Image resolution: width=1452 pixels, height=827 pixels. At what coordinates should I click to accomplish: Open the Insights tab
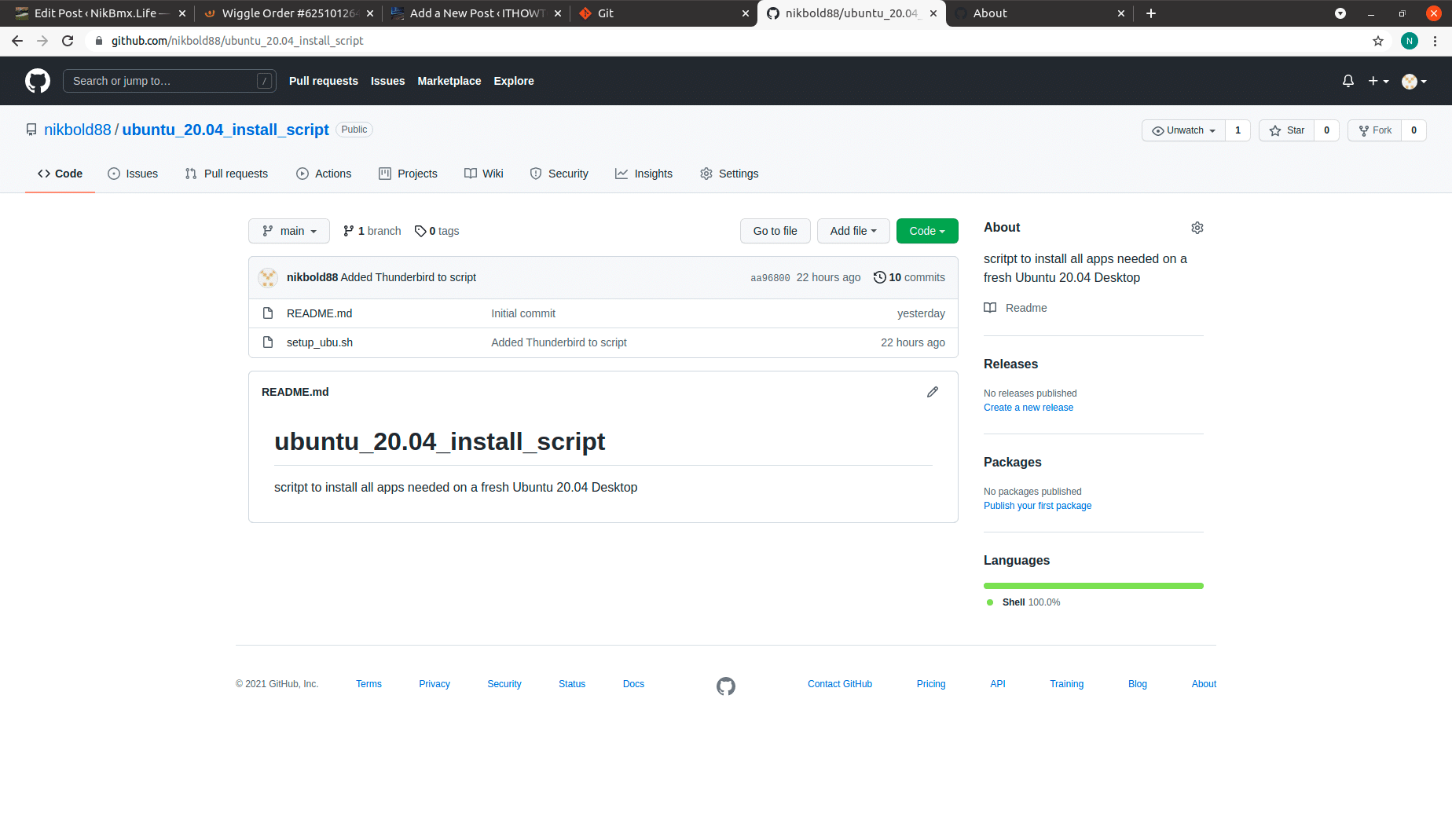[x=644, y=174]
